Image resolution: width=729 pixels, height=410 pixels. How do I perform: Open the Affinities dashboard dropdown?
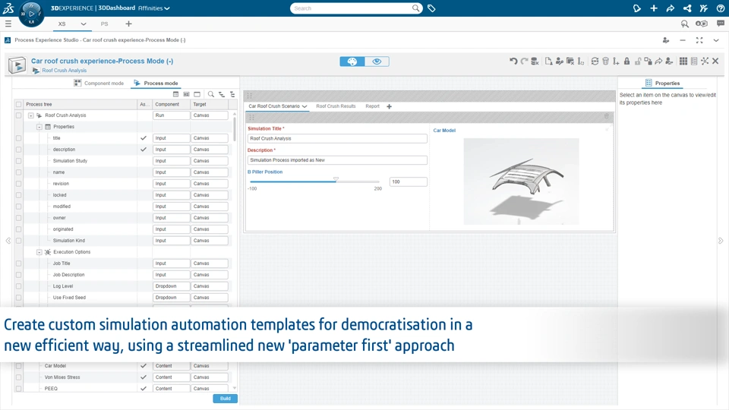(154, 8)
